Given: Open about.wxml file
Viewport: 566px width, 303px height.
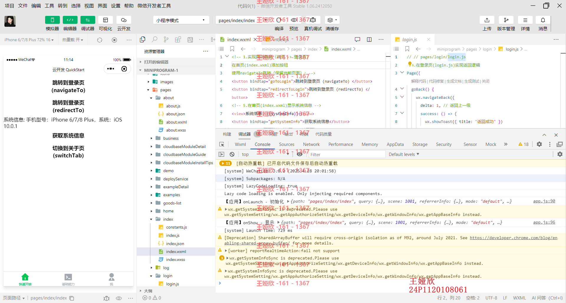Looking at the screenshot, I should point(176,122).
